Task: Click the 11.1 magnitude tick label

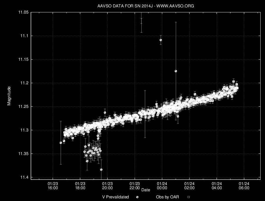Action: [x=24, y=36]
